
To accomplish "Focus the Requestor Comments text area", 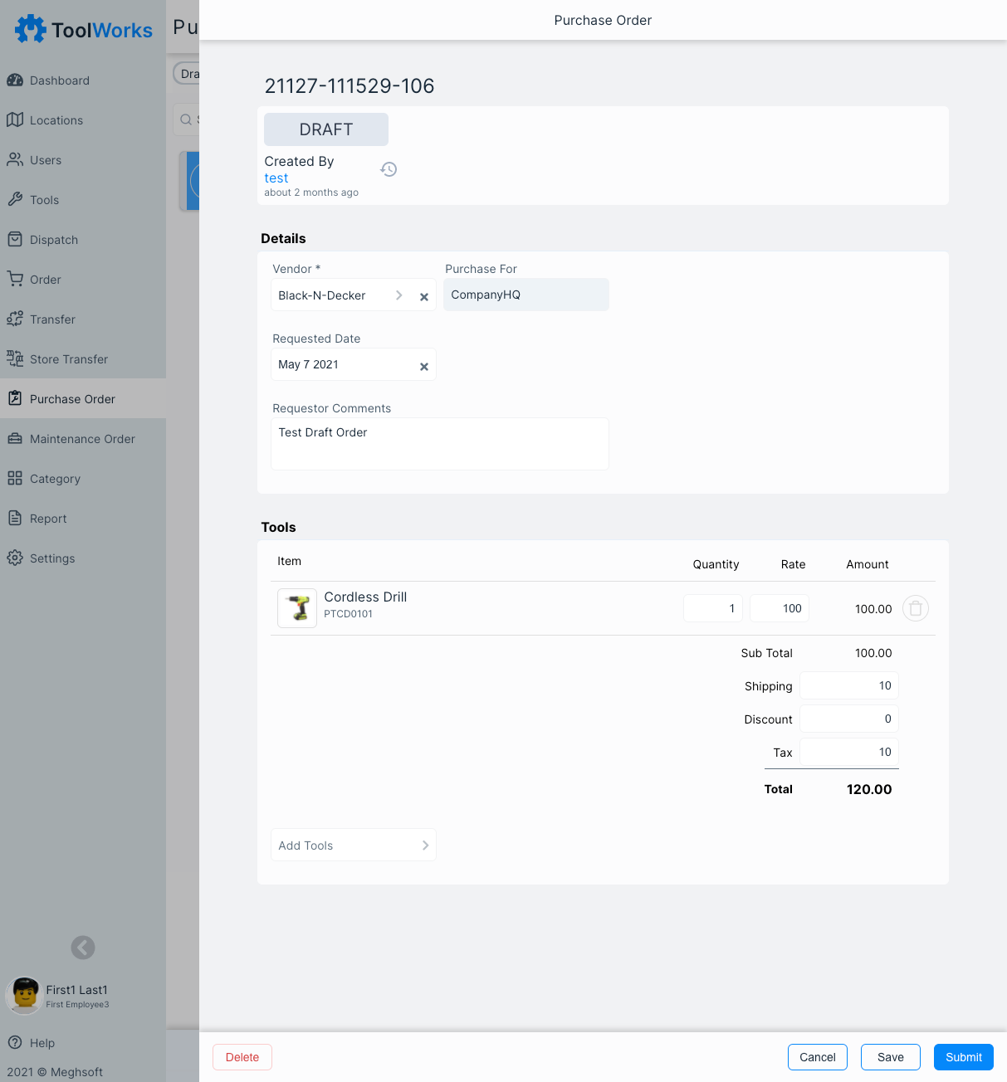I will tap(439, 444).
